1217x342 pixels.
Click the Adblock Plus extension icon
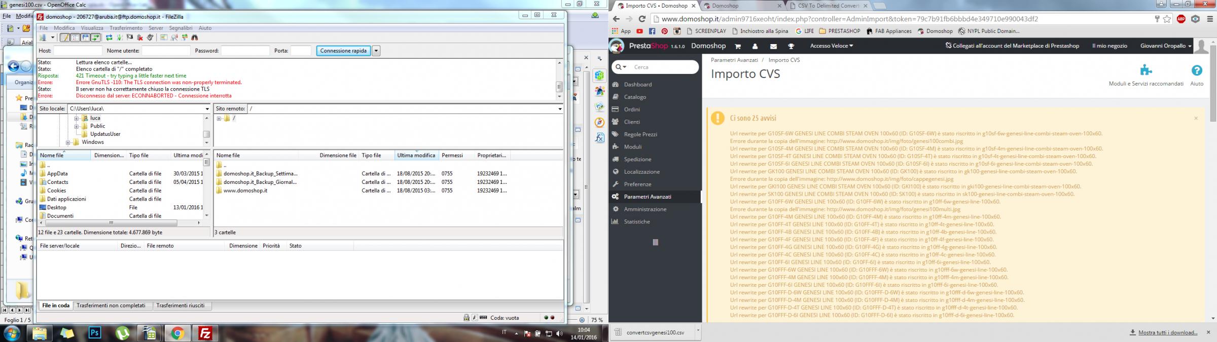pyautogui.click(x=1181, y=19)
